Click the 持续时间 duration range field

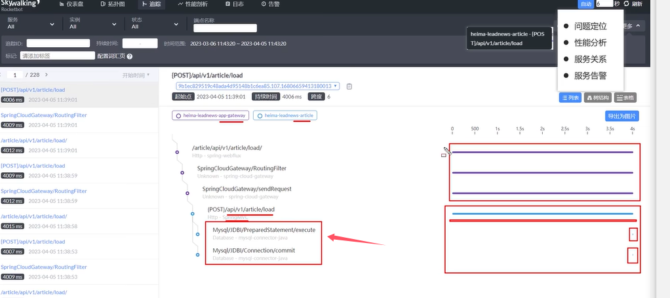click(140, 43)
